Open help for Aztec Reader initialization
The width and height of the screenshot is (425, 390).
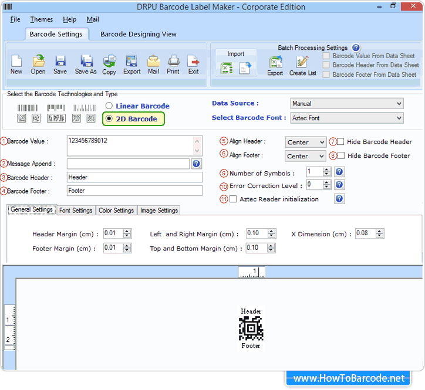[x=339, y=199]
